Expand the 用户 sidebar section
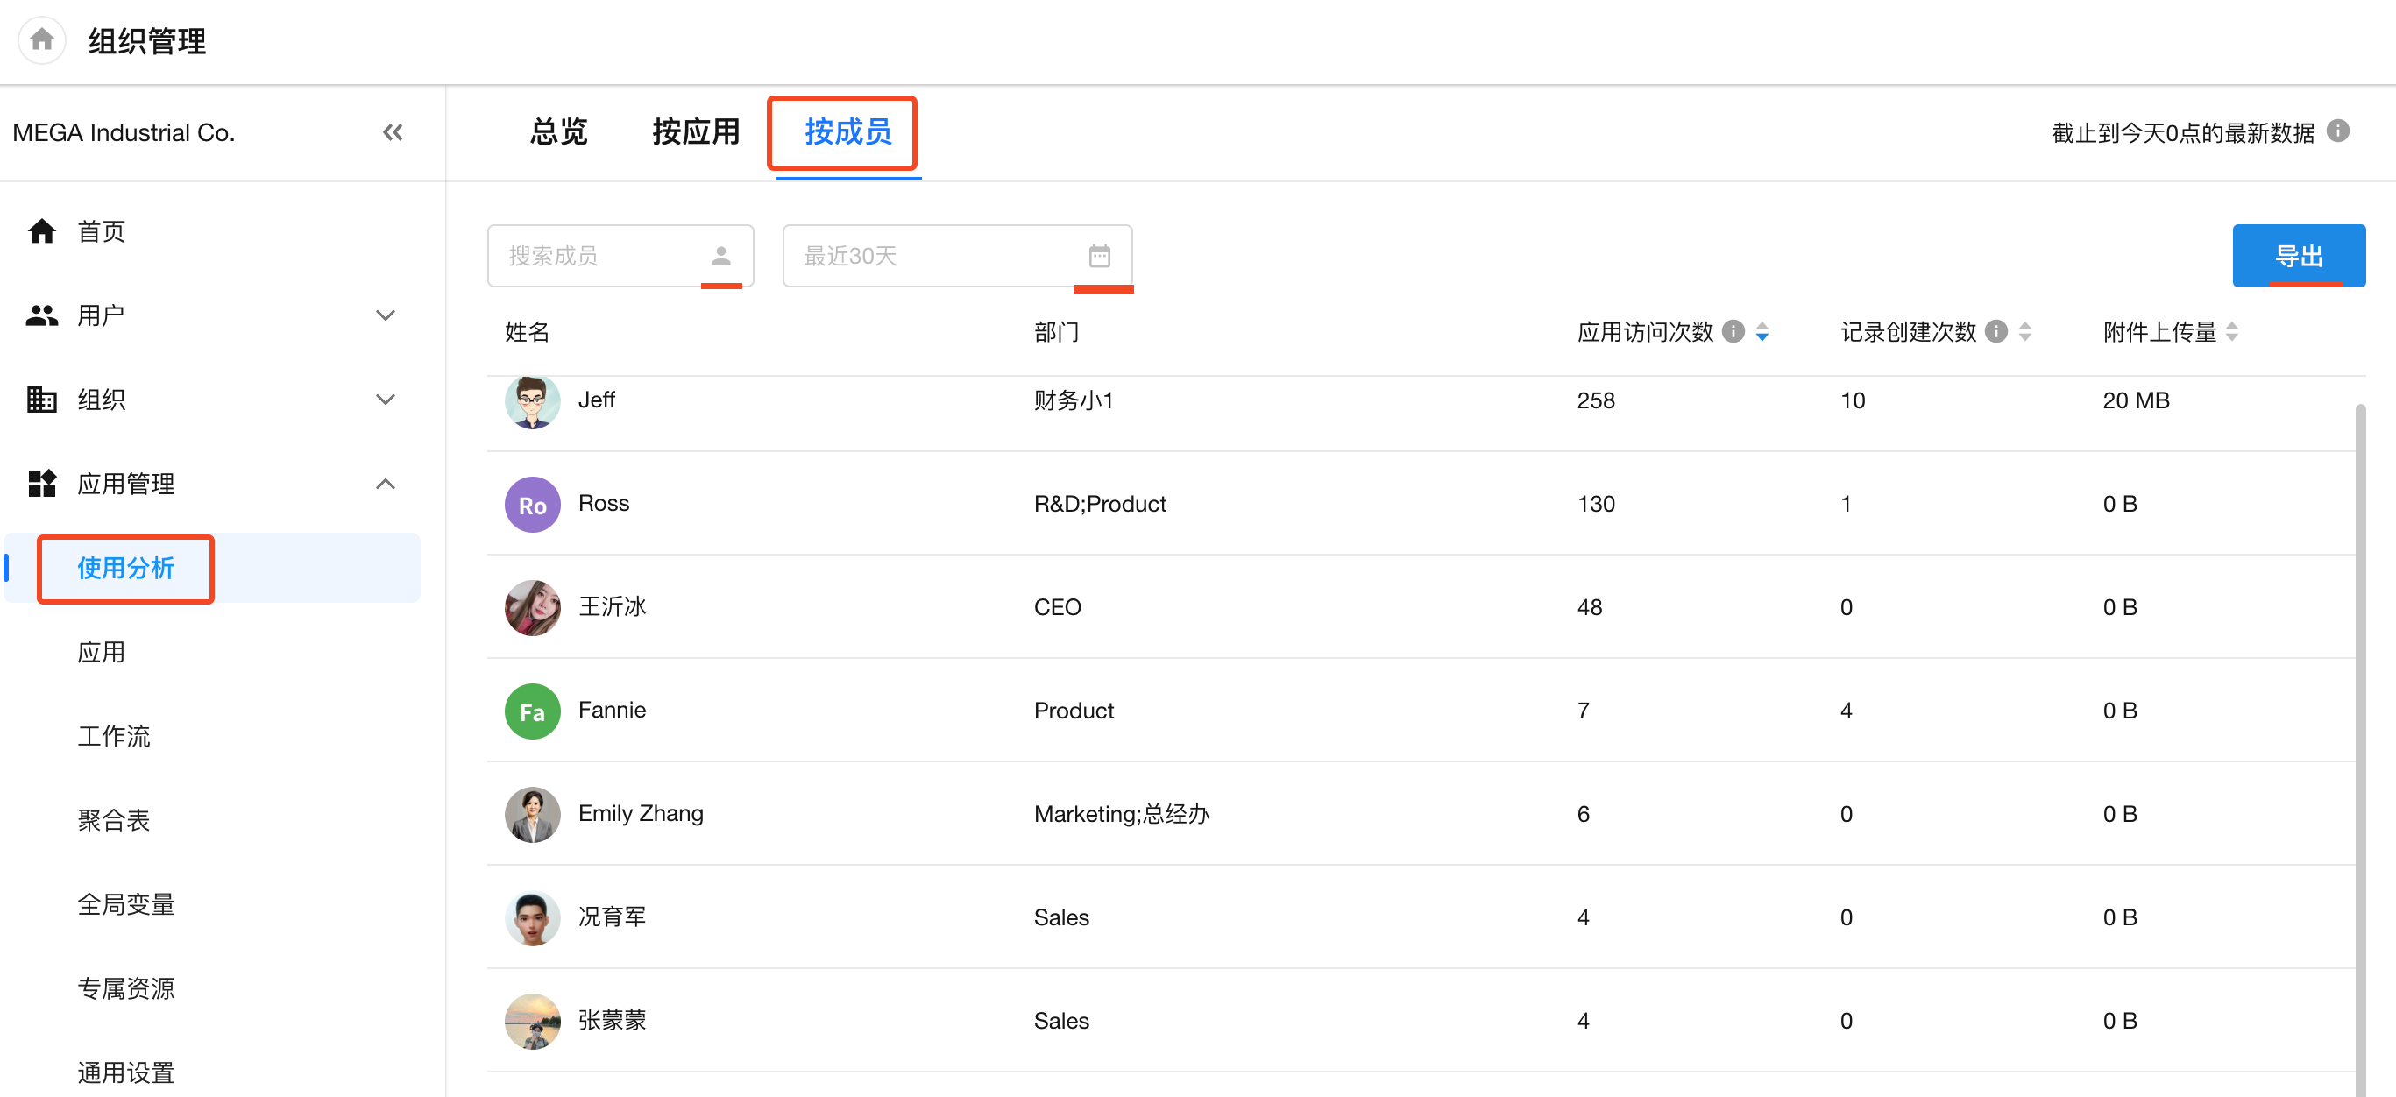Screen dimensions: 2396x1097 coord(385,315)
